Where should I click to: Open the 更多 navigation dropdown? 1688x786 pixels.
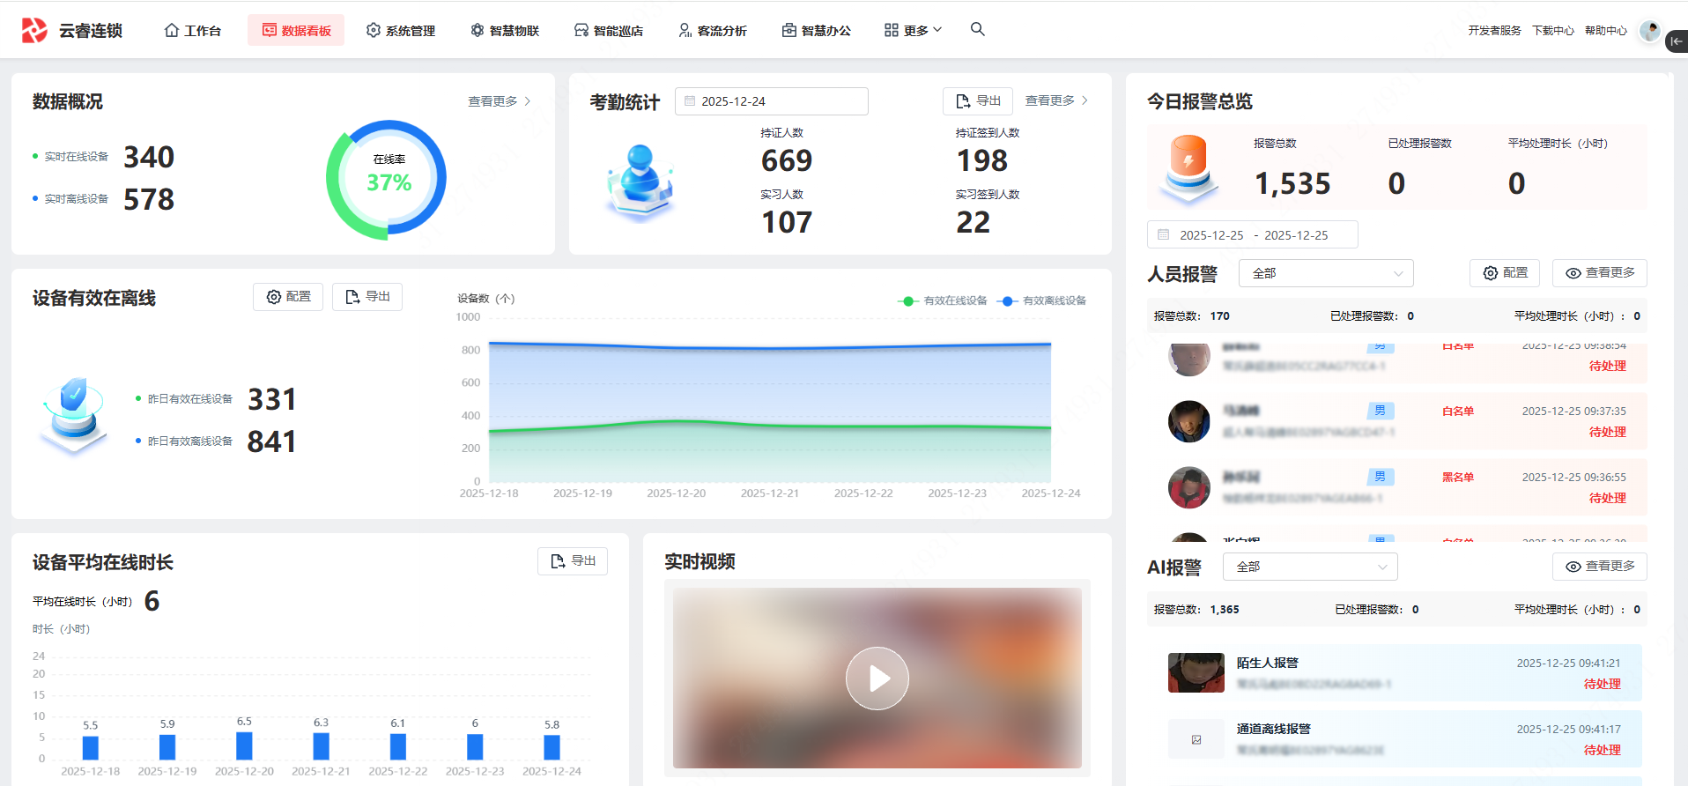(914, 31)
